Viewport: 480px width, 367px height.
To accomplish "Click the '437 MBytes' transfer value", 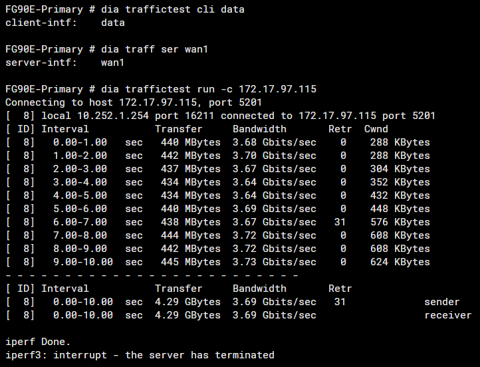I will [x=191, y=169].
